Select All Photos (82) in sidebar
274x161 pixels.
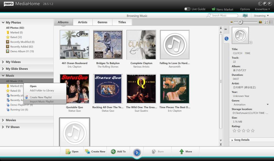15,28
